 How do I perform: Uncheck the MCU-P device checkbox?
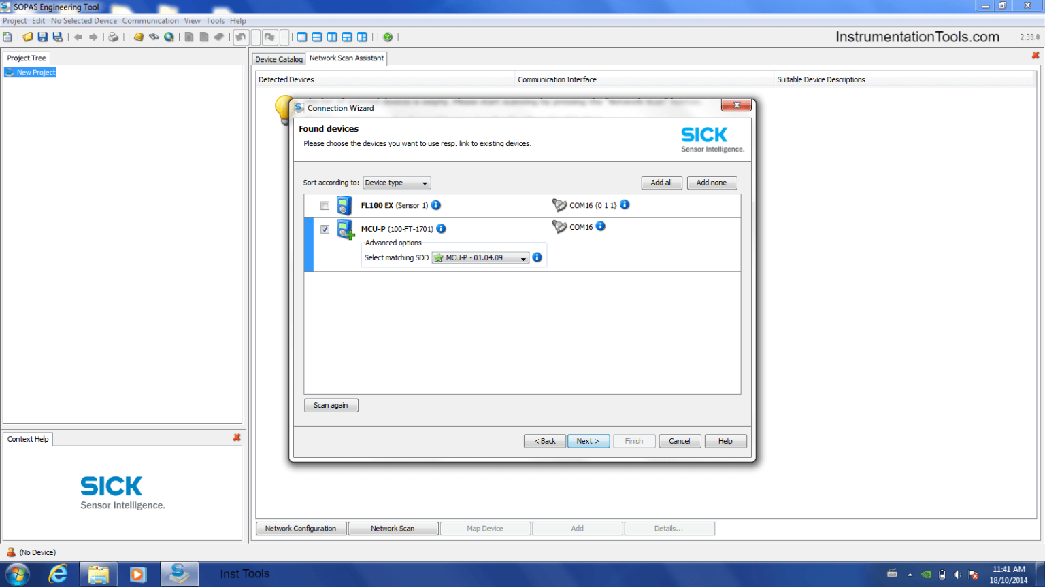325,229
